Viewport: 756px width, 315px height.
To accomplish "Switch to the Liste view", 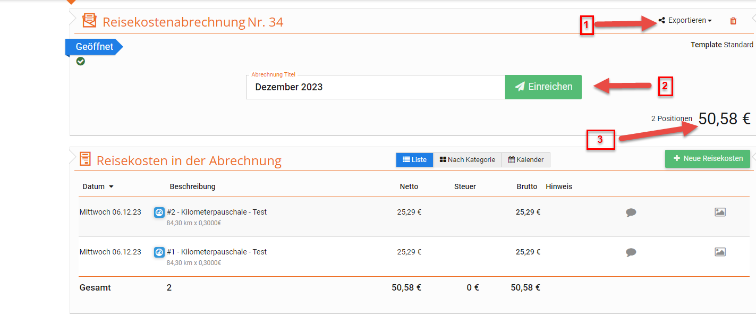I will pos(414,160).
